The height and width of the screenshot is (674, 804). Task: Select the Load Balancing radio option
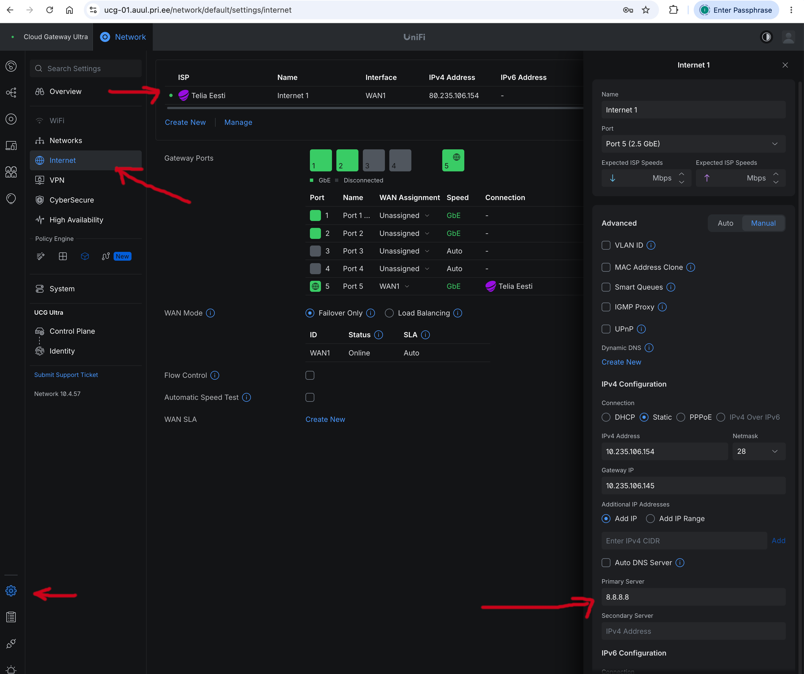(389, 313)
